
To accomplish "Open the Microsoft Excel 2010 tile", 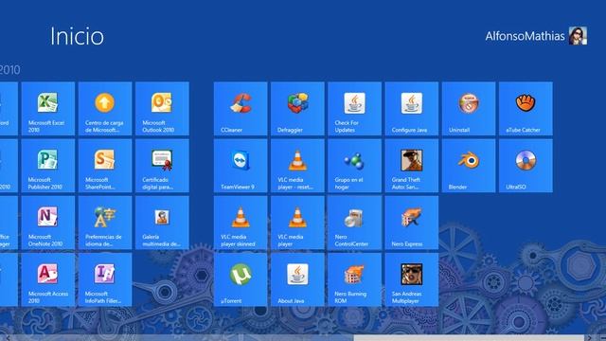I will click(48, 109).
